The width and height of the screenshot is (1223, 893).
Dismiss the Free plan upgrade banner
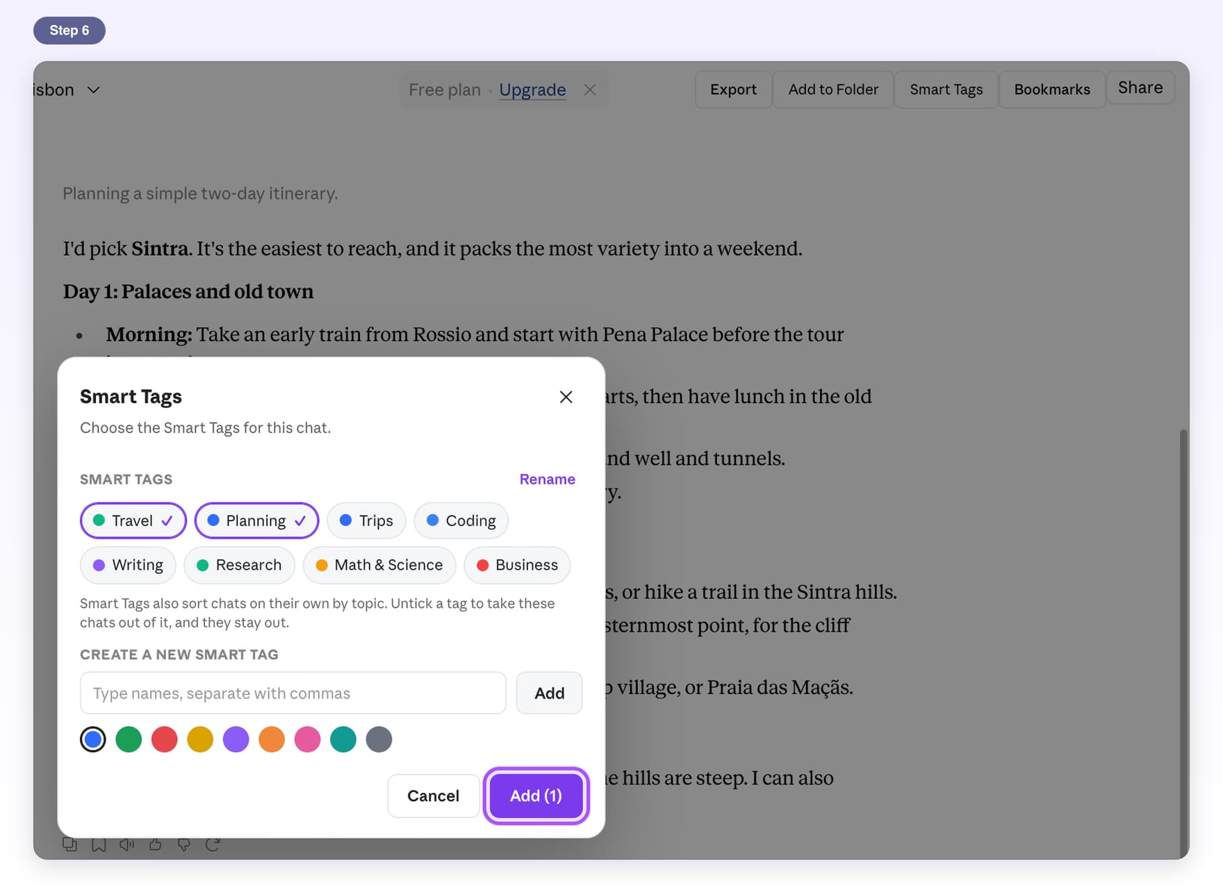coord(590,90)
